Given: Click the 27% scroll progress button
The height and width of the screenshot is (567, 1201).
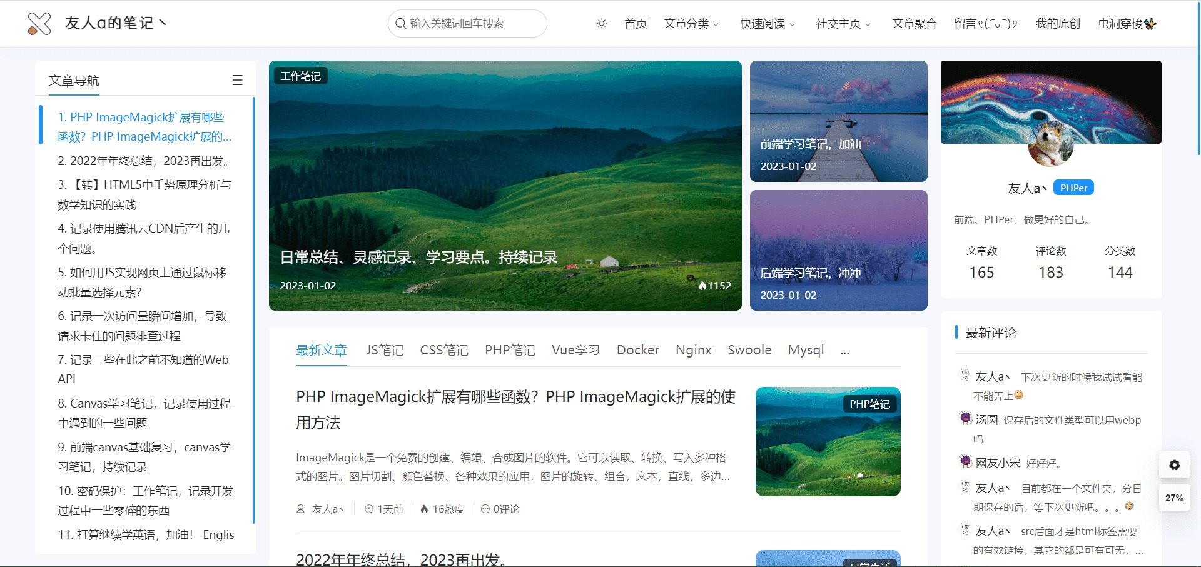Looking at the screenshot, I should pyautogui.click(x=1174, y=498).
